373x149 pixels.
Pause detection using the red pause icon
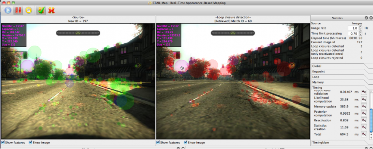coord(18,10)
